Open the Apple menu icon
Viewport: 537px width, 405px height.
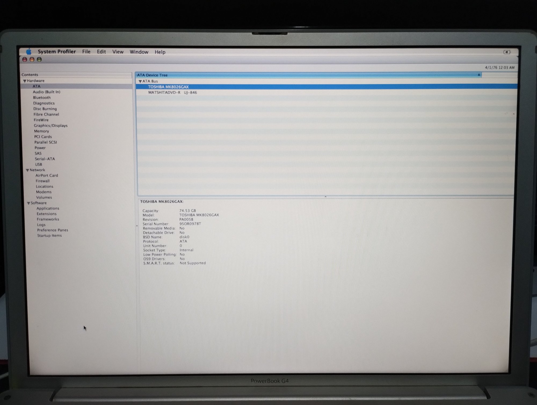[x=29, y=51]
